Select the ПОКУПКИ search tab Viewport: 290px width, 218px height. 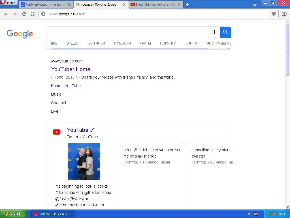click(x=168, y=43)
